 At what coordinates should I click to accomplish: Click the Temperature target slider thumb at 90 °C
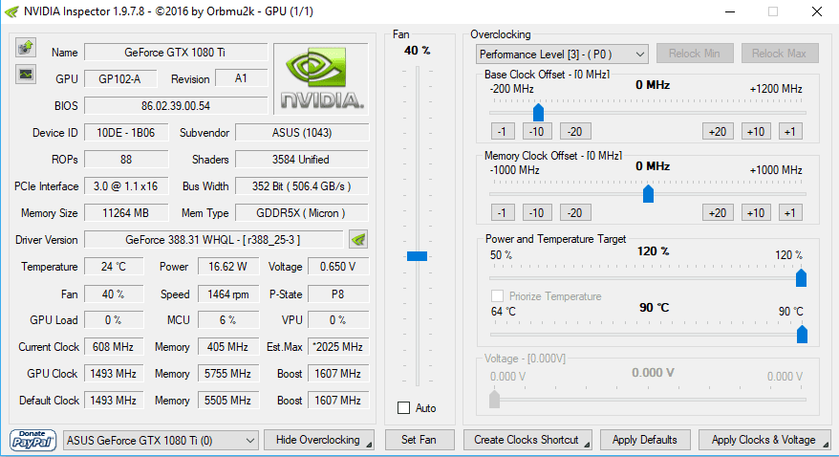click(x=802, y=335)
